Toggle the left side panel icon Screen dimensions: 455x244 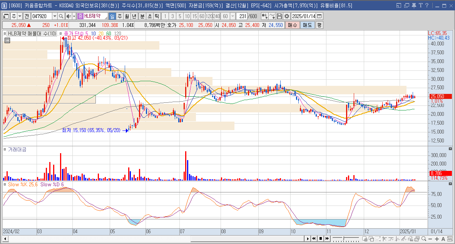click(5, 16)
